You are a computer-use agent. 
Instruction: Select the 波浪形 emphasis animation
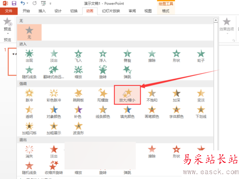(78, 128)
